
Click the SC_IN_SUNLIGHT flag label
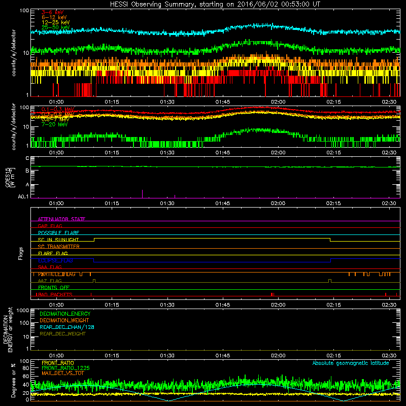click(x=58, y=240)
